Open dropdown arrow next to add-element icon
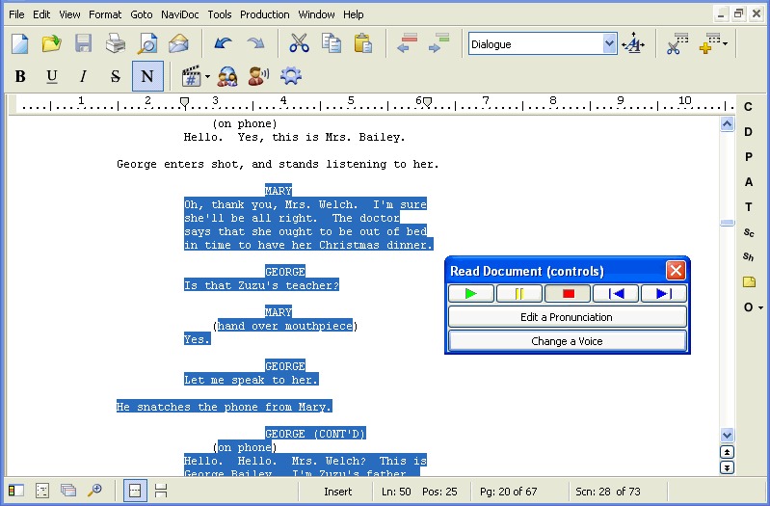 [726, 44]
